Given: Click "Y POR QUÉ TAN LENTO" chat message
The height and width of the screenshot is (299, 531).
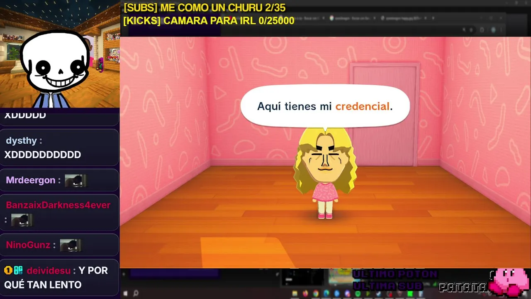Looking at the screenshot, I should point(56,277).
